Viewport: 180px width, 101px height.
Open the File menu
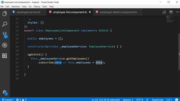(2, 6)
